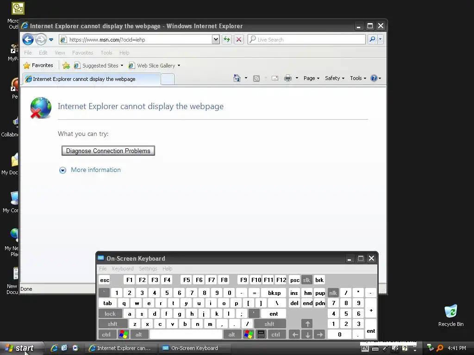Click the Print icon in command bar
This screenshot has width=474, height=355.
click(288, 78)
